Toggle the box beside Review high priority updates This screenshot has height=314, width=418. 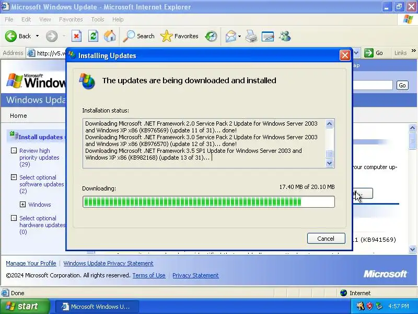pyautogui.click(x=14, y=151)
